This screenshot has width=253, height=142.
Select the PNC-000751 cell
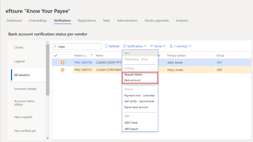[84, 70]
